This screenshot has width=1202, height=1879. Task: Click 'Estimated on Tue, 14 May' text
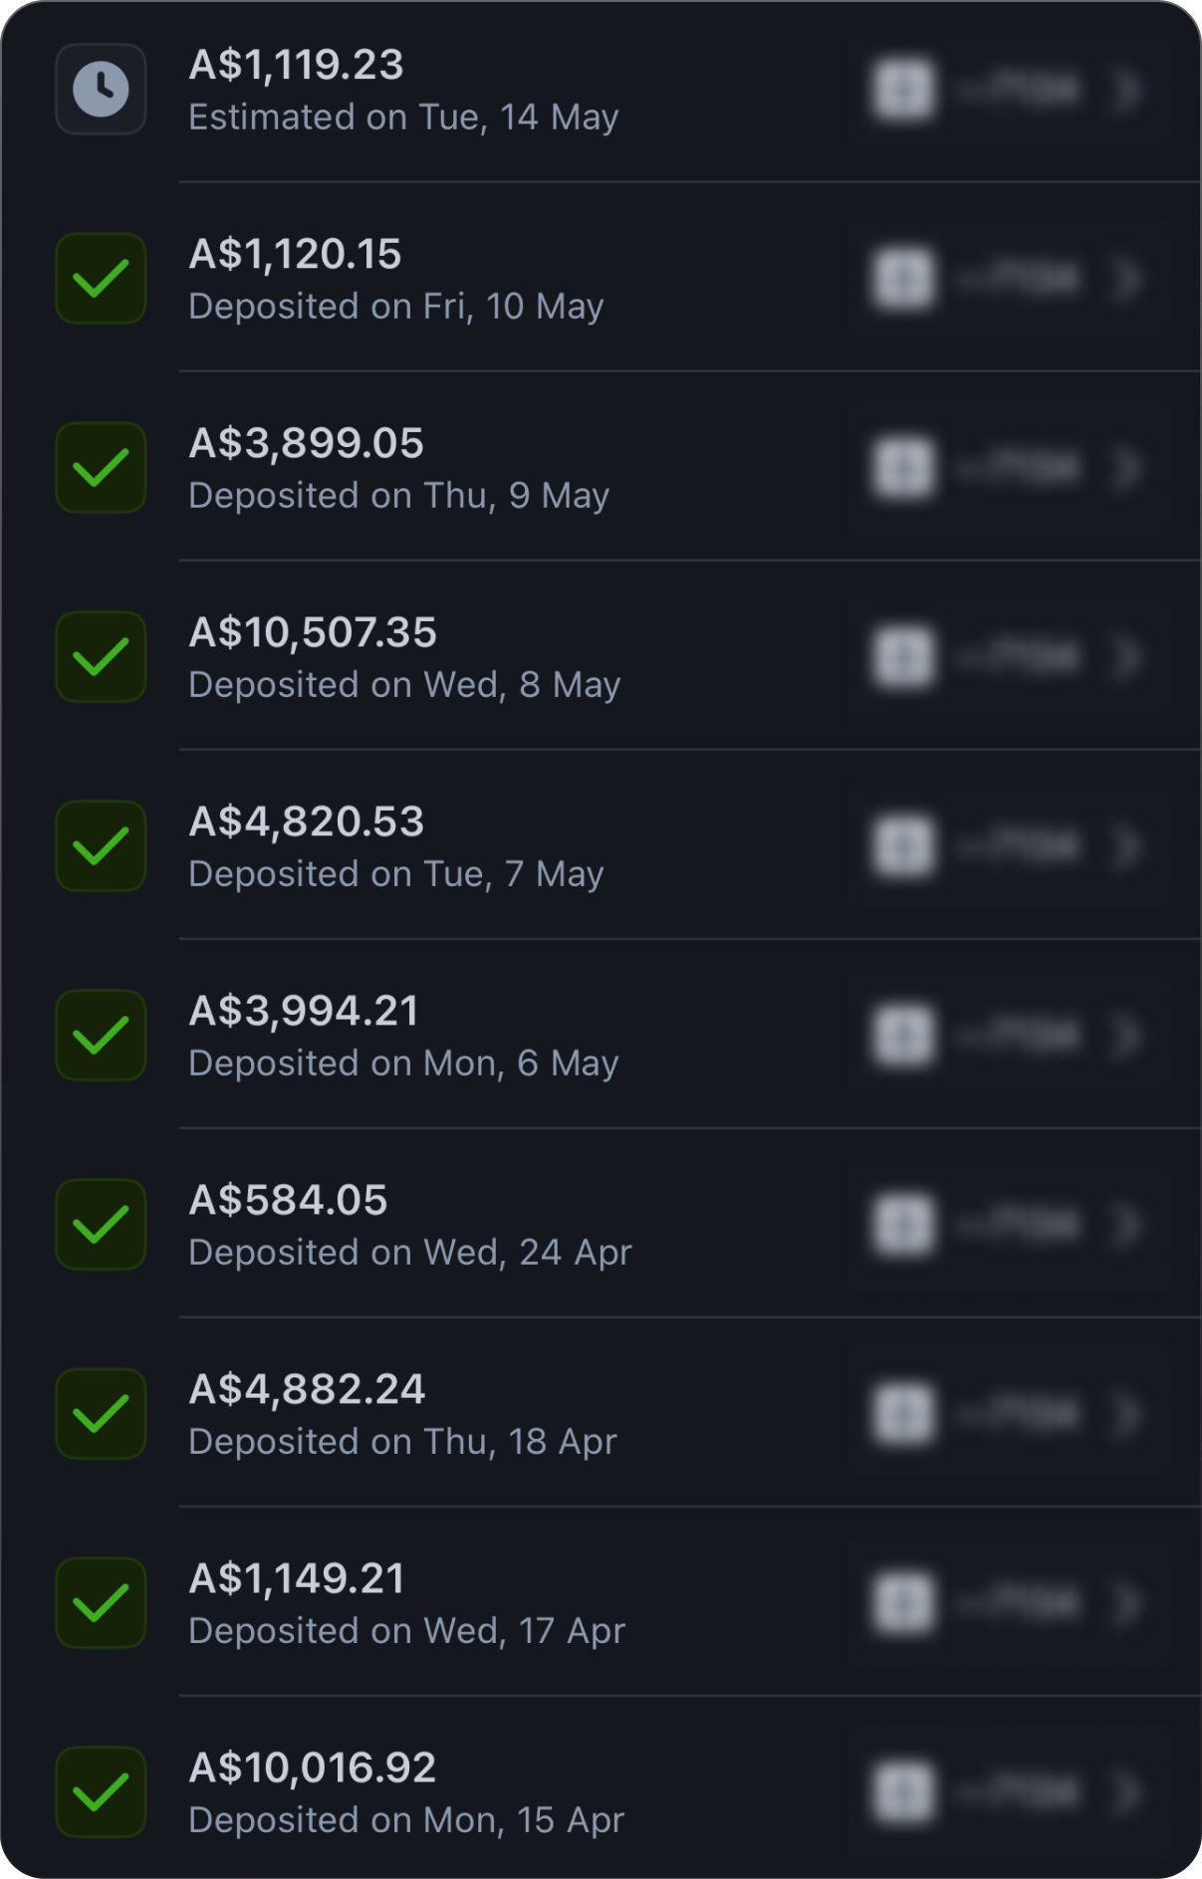[x=403, y=117]
